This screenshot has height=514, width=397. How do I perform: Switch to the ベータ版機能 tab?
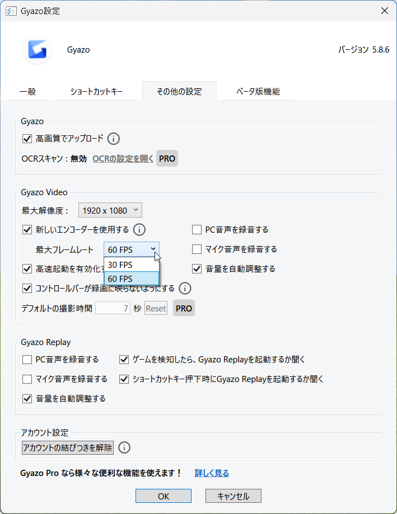(x=257, y=91)
